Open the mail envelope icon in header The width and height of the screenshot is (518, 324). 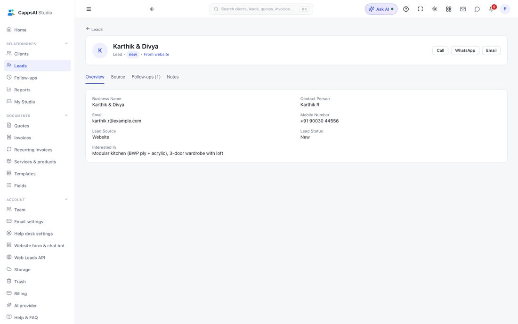pos(463,9)
